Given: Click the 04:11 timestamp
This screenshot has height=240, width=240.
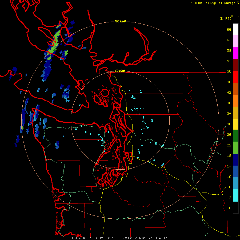Looking at the screenshot, I should click(162, 238).
